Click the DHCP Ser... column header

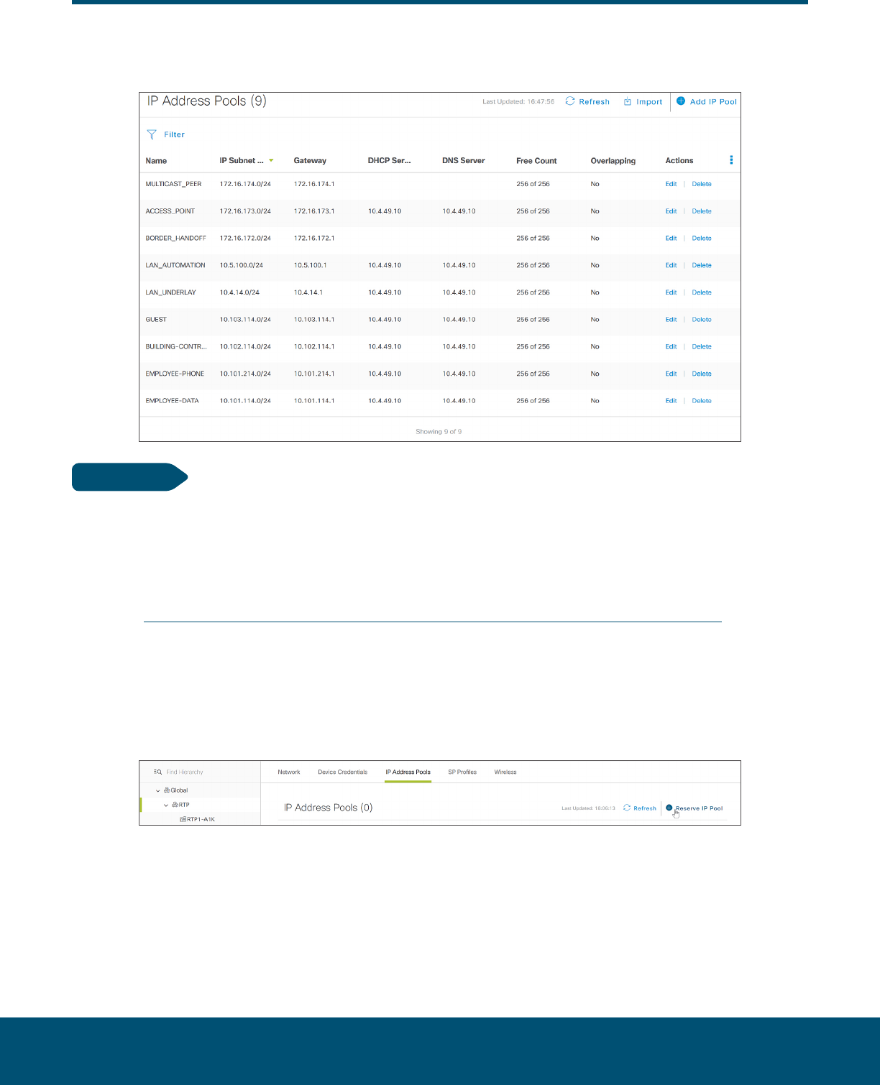(389, 161)
